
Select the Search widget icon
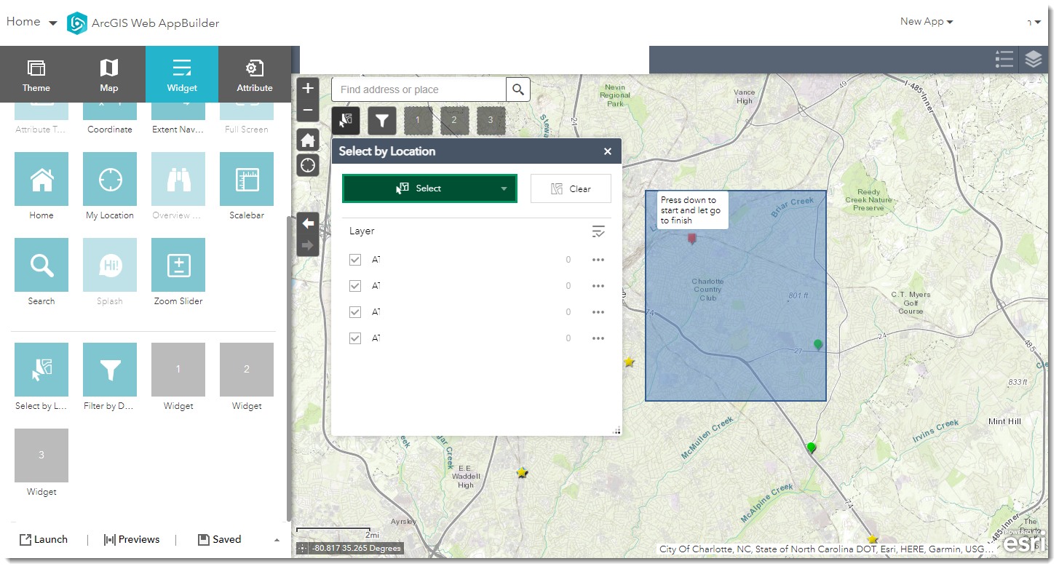click(41, 264)
